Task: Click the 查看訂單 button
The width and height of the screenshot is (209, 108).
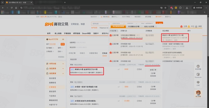Action: [153, 70]
